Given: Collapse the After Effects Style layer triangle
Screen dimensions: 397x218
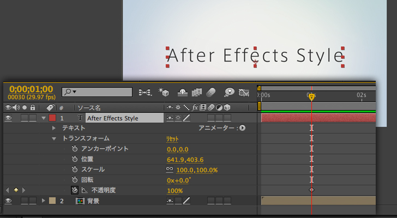Looking at the screenshot, I should point(44,118).
